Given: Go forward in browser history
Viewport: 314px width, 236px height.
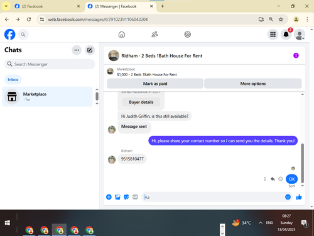Looking at the screenshot, I should (x=18, y=20).
